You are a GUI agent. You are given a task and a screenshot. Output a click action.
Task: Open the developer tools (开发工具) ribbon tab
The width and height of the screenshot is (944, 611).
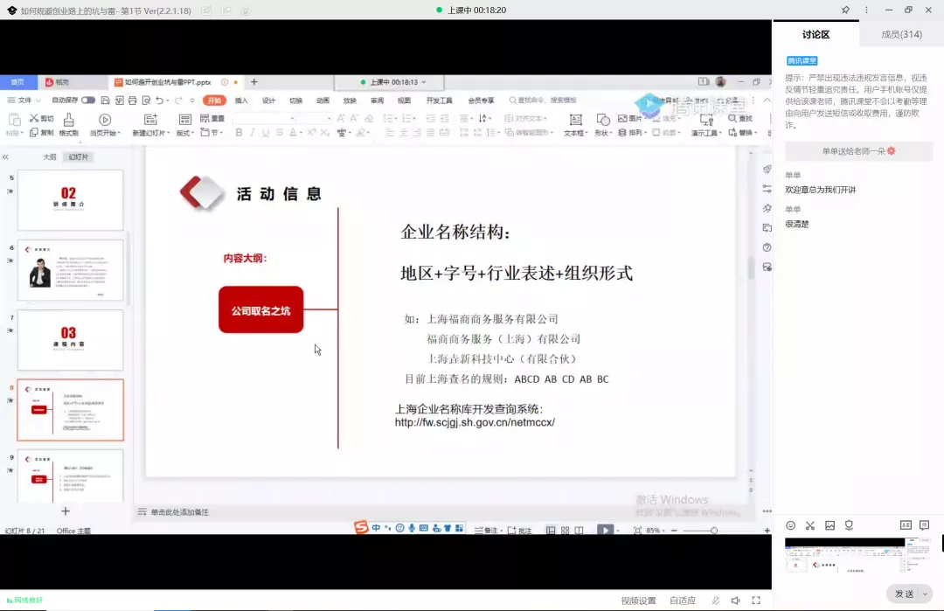pyautogui.click(x=439, y=101)
